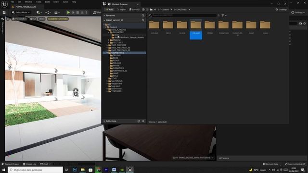Expand the arrow after GEOMETRIES breadcrumb
The image size is (308, 173).
(x=189, y=10)
